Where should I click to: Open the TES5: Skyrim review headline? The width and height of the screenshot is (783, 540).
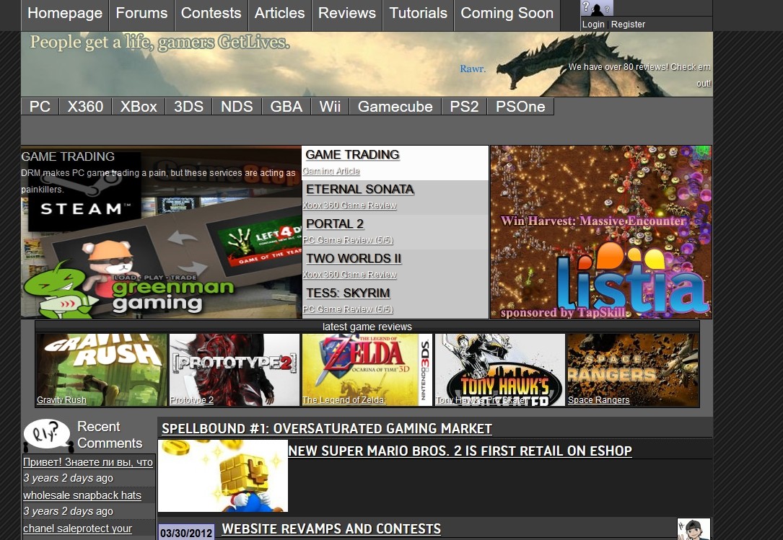point(348,293)
